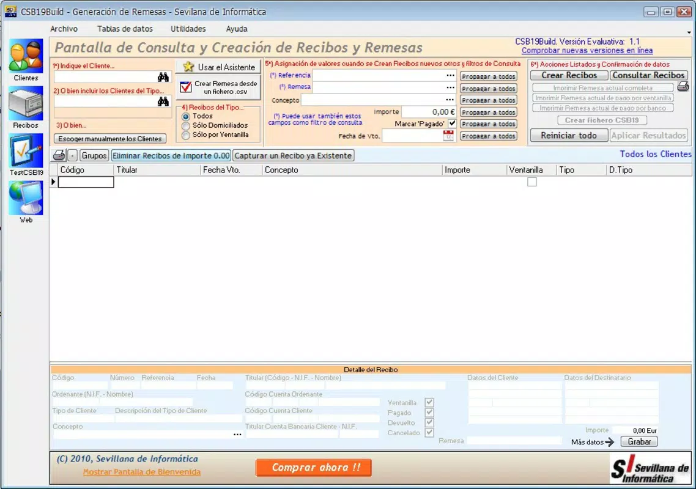Screen dimensions: 696x489
Task: Launch the TestCSB19 sidebar icon
Action: tap(26, 151)
